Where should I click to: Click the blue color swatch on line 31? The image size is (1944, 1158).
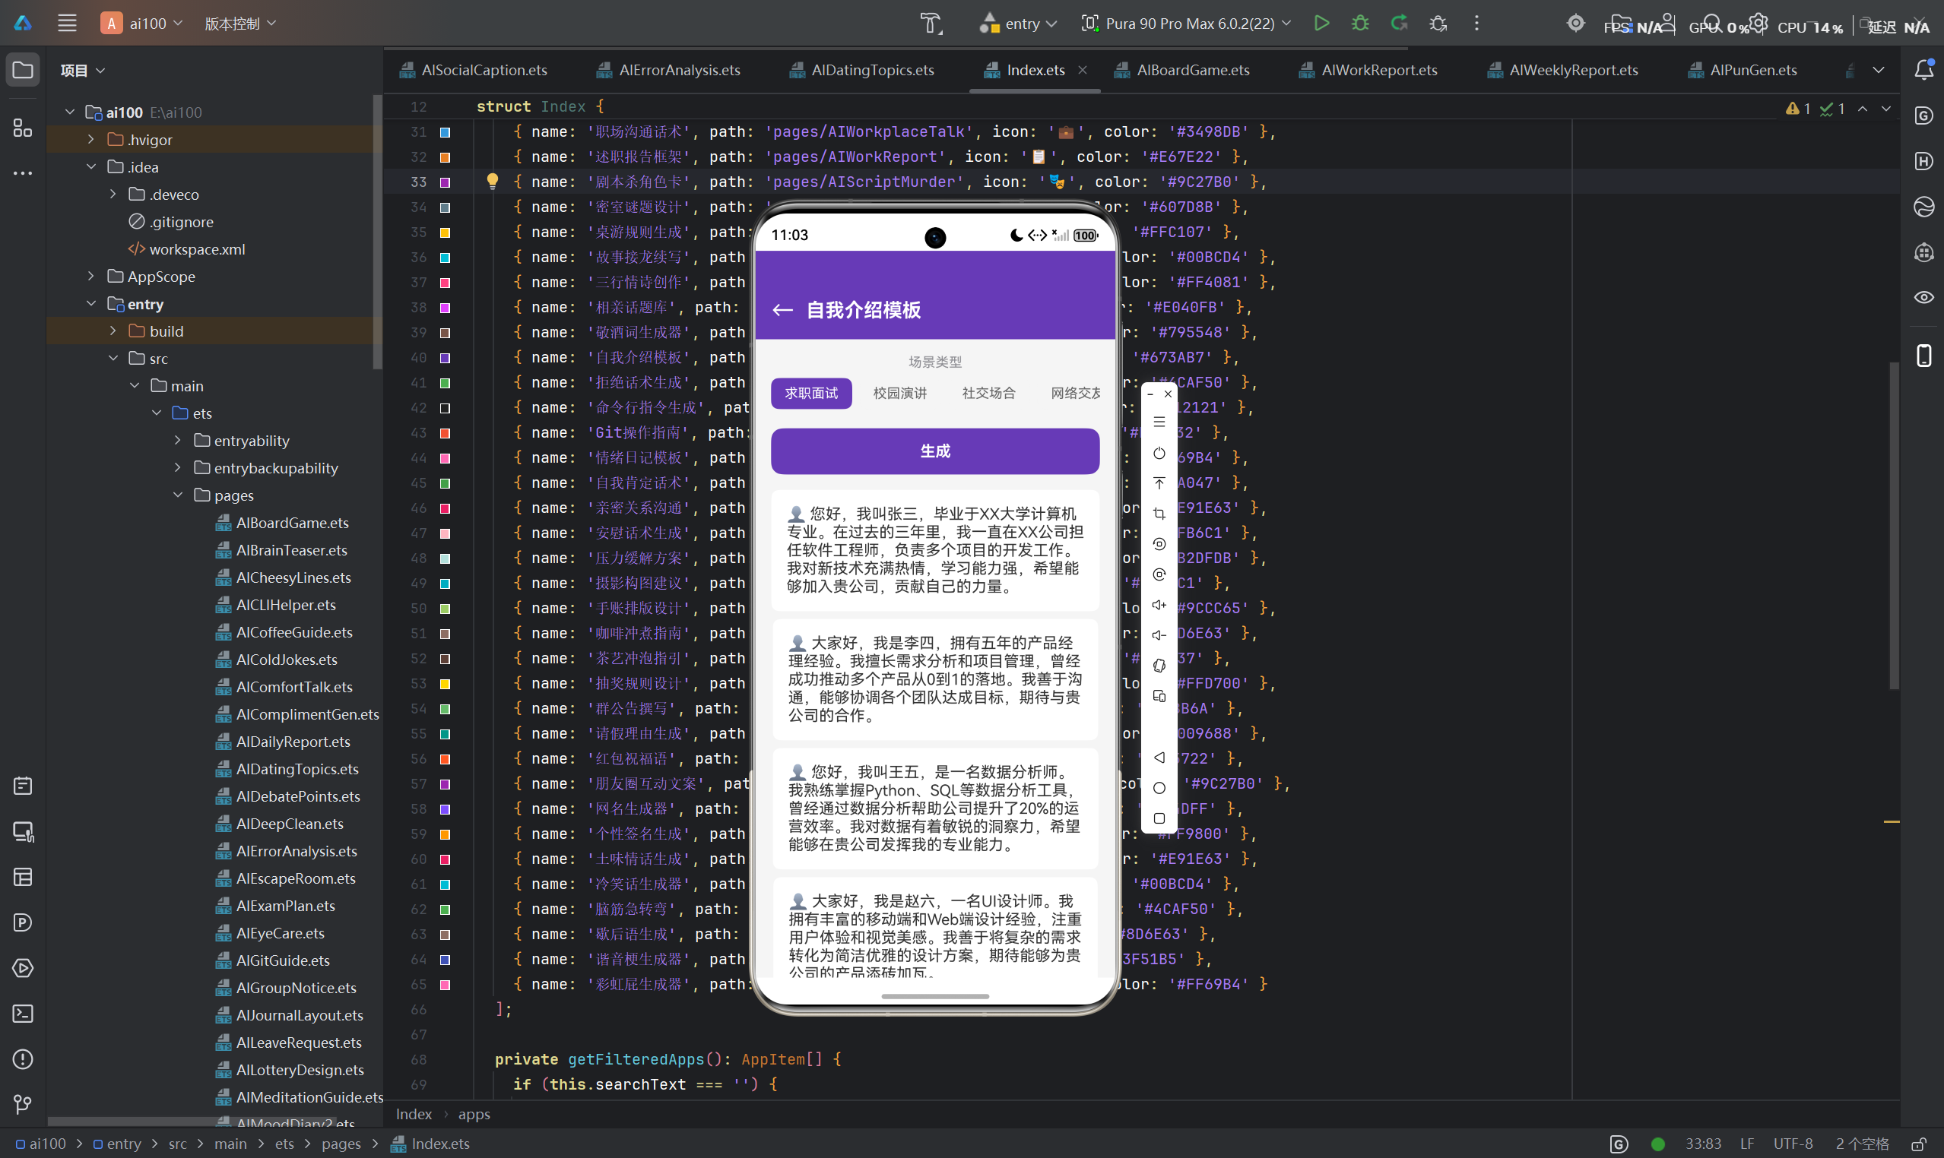coord(445,132)
